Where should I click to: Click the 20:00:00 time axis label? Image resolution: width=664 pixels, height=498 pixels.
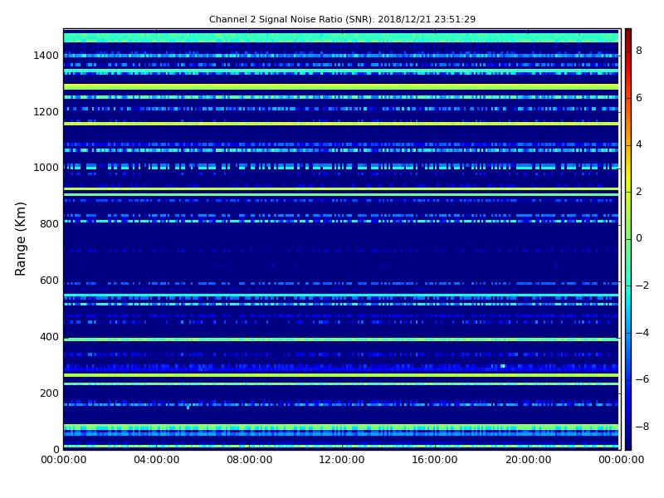coord(529,460)
